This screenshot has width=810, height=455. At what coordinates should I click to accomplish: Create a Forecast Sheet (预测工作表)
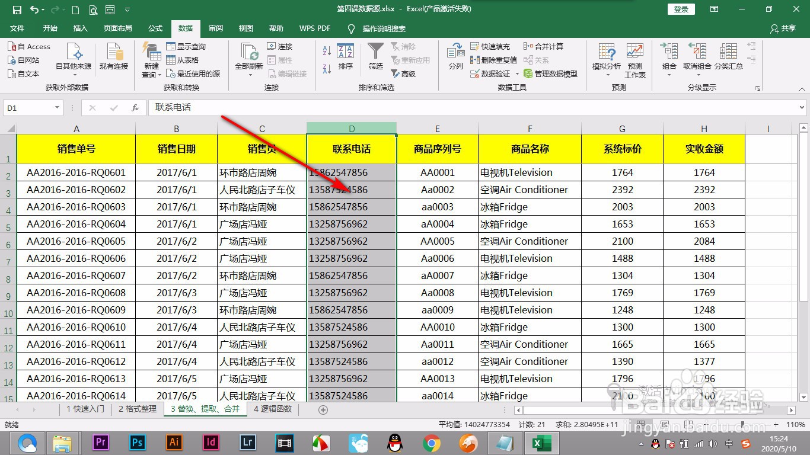(635, 60)
